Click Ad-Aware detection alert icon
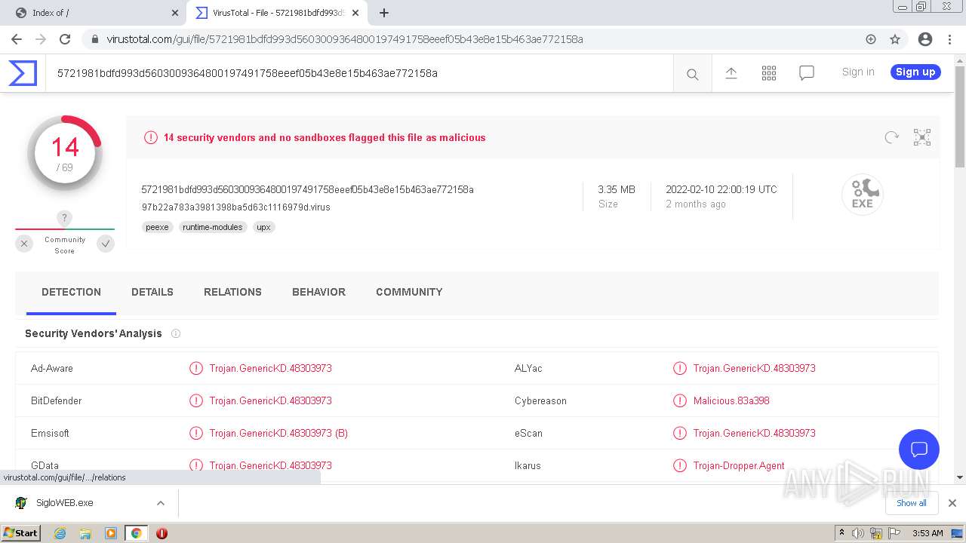 tap(196, 368)
